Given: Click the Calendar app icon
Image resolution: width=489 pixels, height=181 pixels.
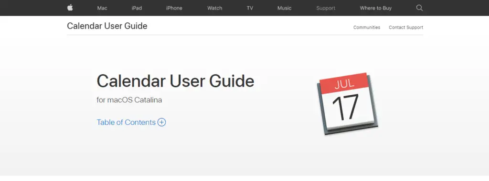Looking at the screenshot, I should tap(348, 104).
